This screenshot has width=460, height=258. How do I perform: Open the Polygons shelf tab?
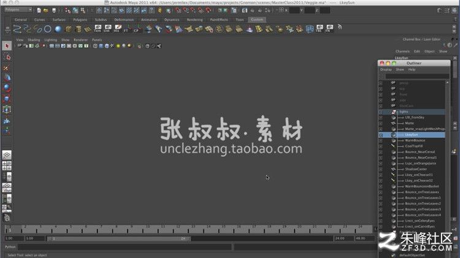click(80, 20)
